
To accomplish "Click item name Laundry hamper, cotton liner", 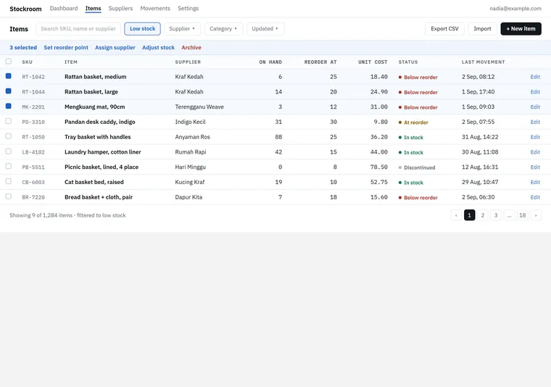I will [103, 151].
